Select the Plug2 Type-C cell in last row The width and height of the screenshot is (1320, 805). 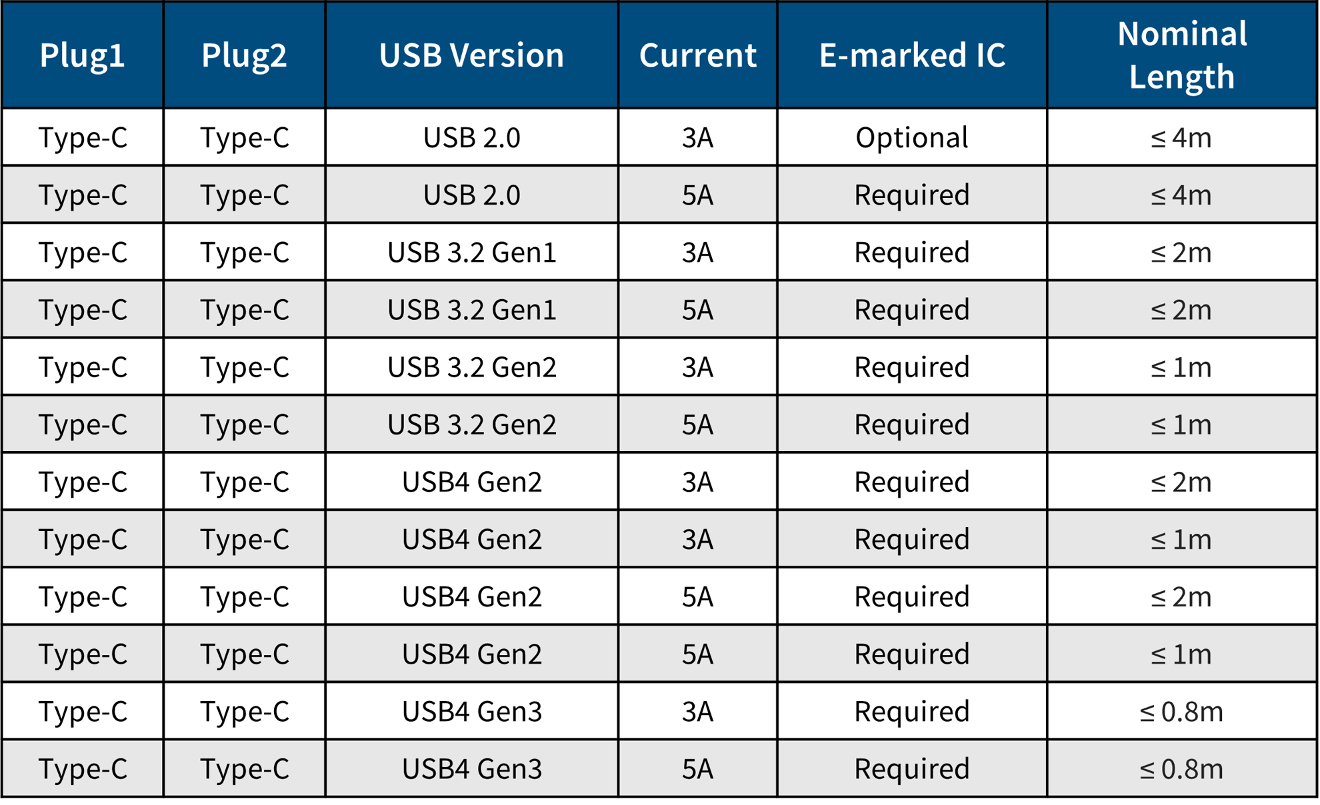244,768
